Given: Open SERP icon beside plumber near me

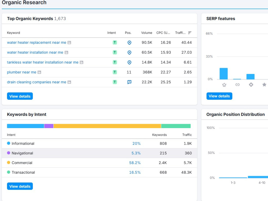Looking at the screenshot, I should 39,72.
